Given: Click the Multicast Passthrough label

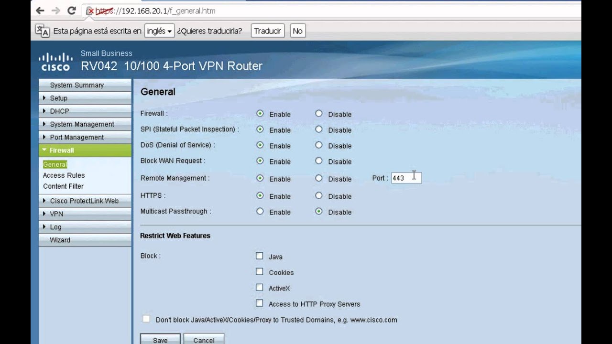Looking at the screenshot, I should coord(176,211).
